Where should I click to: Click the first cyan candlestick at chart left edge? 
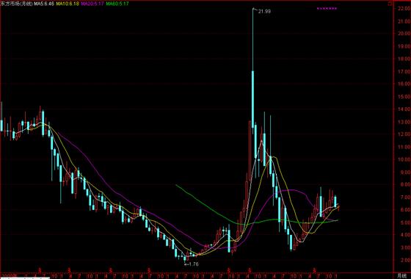pos(1,126)
